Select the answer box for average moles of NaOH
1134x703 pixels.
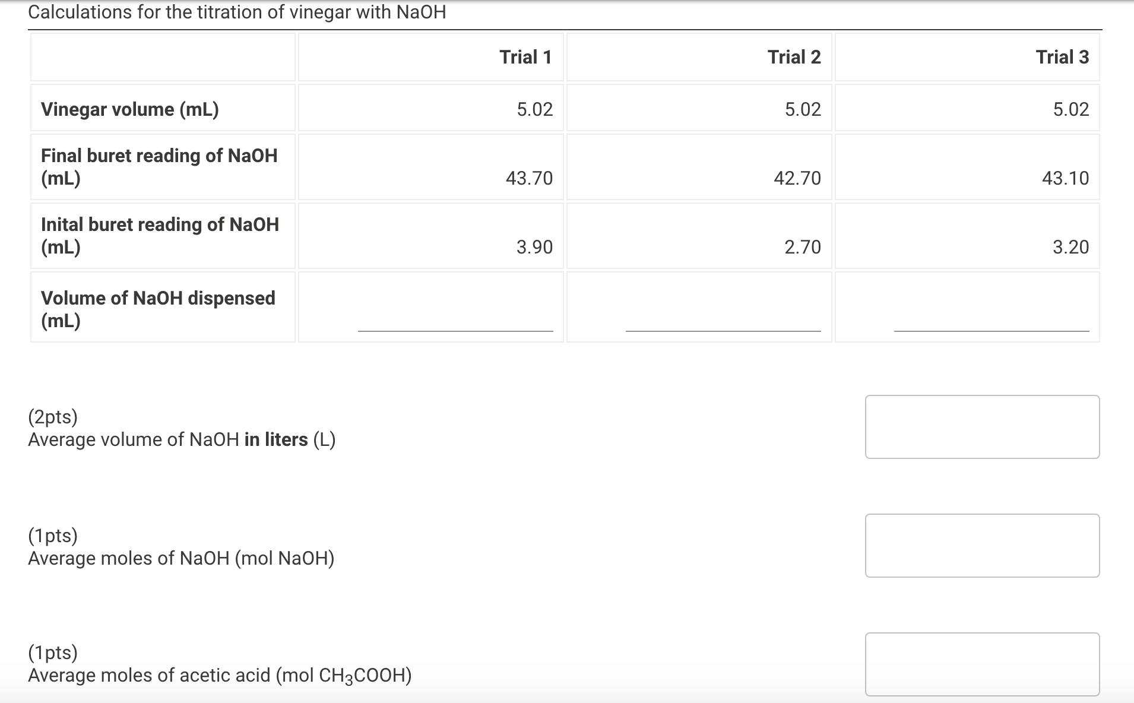tap(983, 545)
